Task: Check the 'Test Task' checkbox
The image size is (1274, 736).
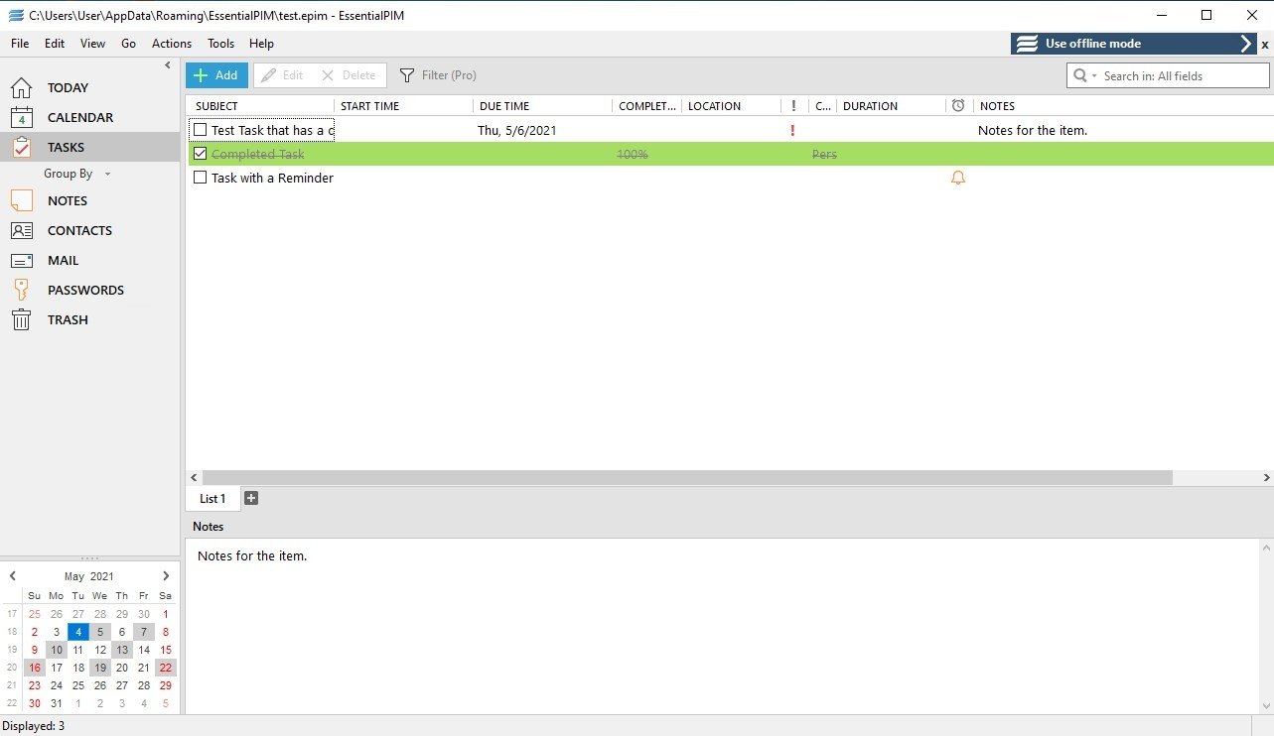Action: (x=201, y=130)
